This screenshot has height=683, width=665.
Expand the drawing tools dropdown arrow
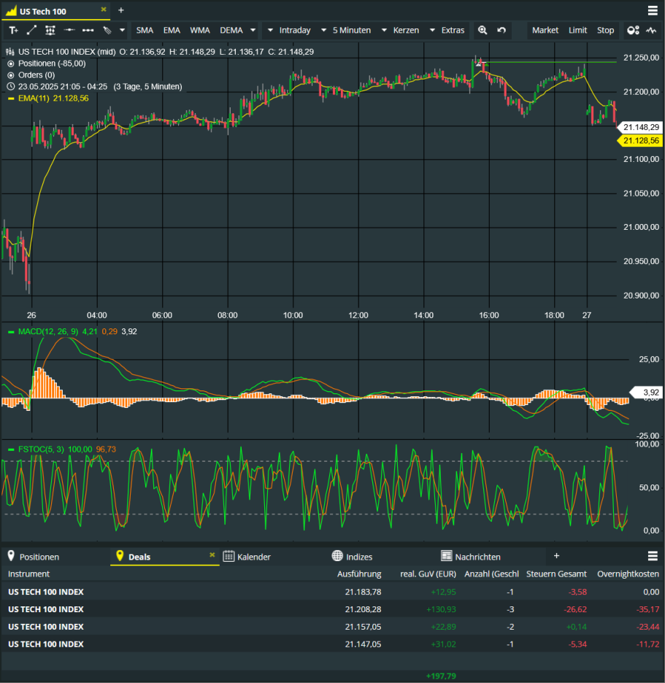(x=123, y=30)
